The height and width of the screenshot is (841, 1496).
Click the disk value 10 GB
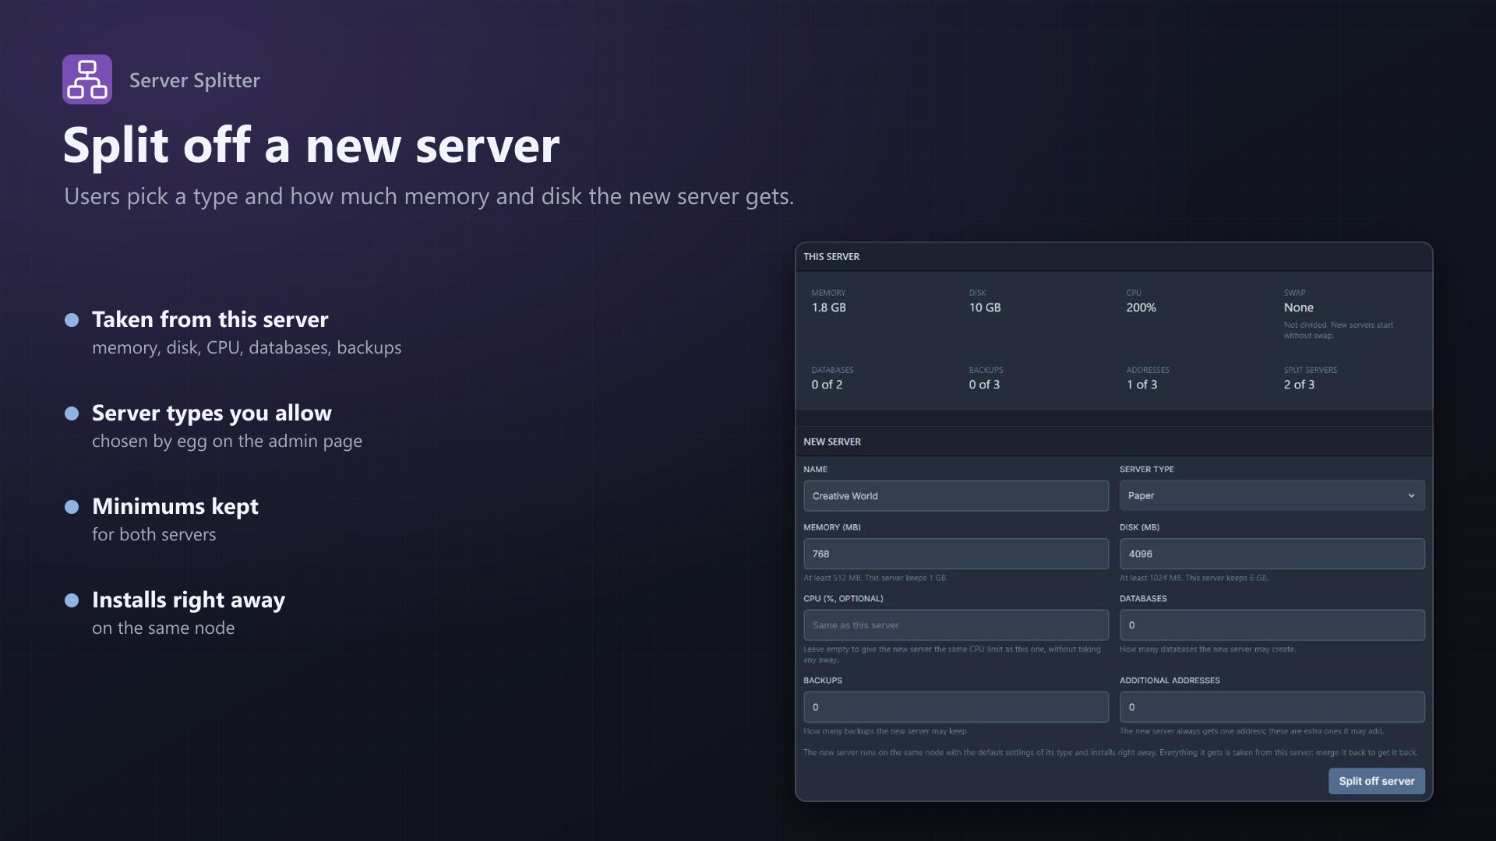(x=985, y=308)
